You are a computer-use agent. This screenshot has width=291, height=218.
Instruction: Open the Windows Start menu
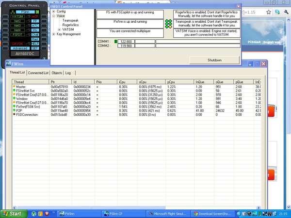coord(14,214)
